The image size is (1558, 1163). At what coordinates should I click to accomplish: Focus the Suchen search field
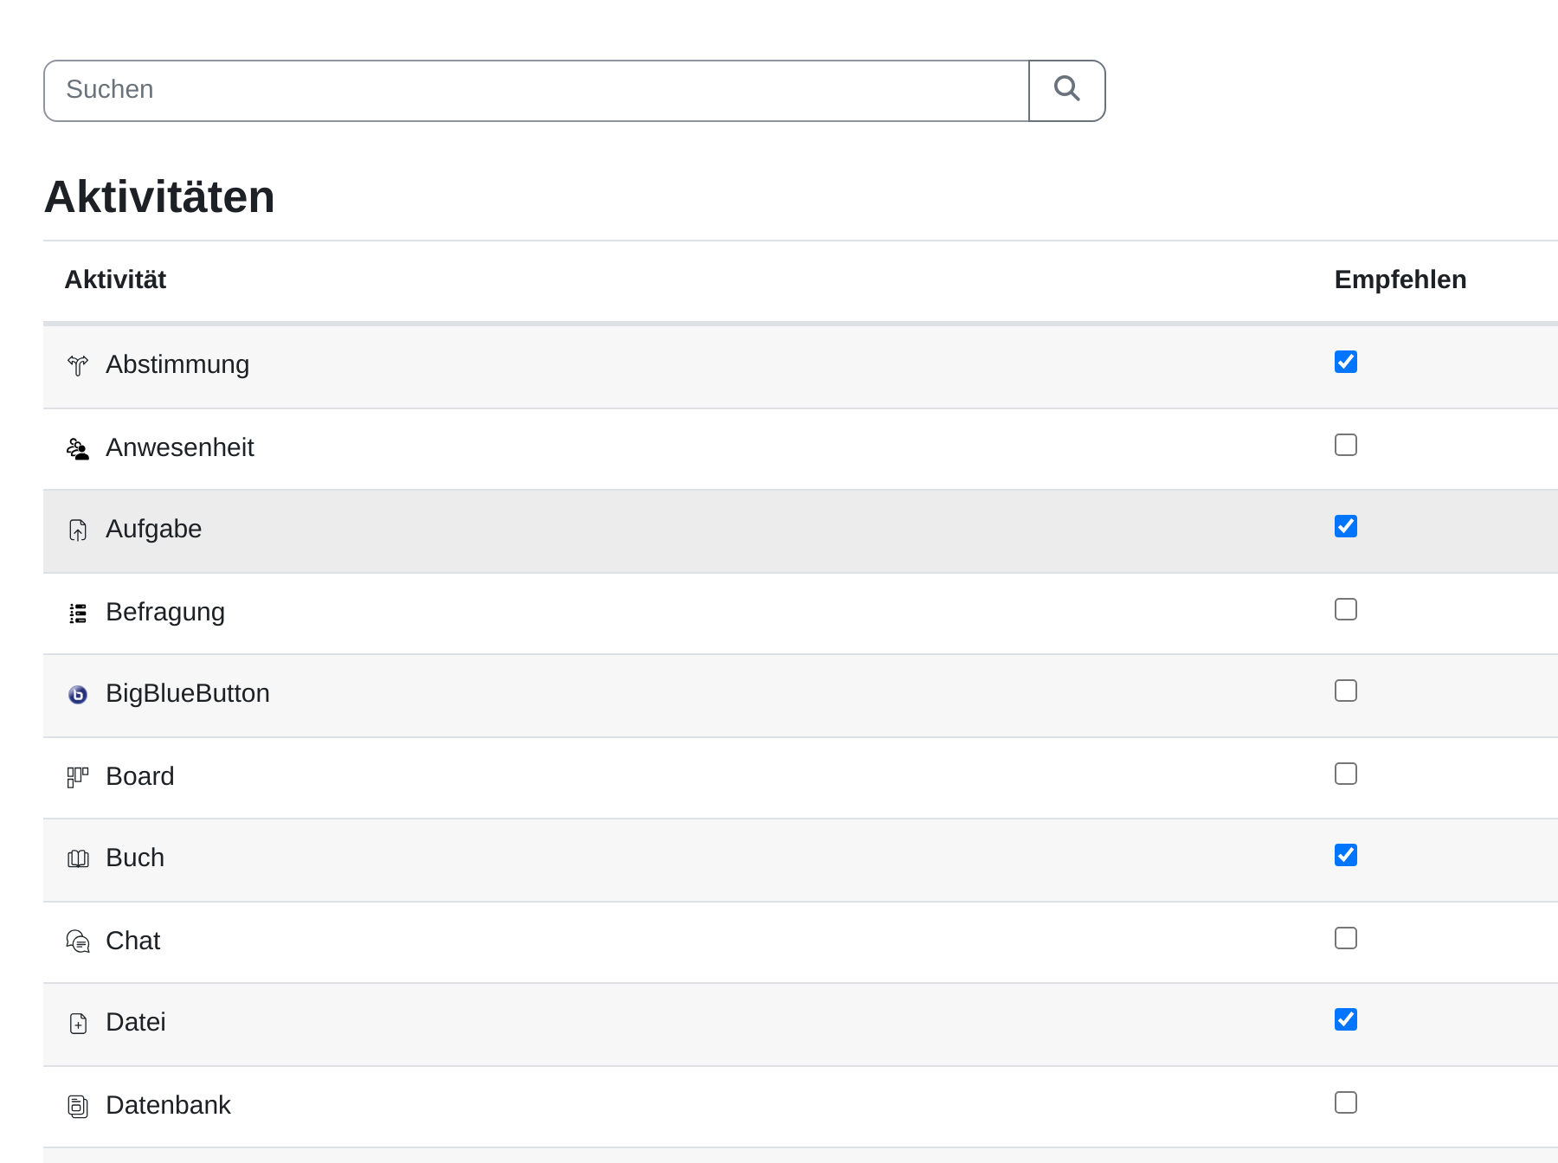pyautogui.click(x=537, y=90)
